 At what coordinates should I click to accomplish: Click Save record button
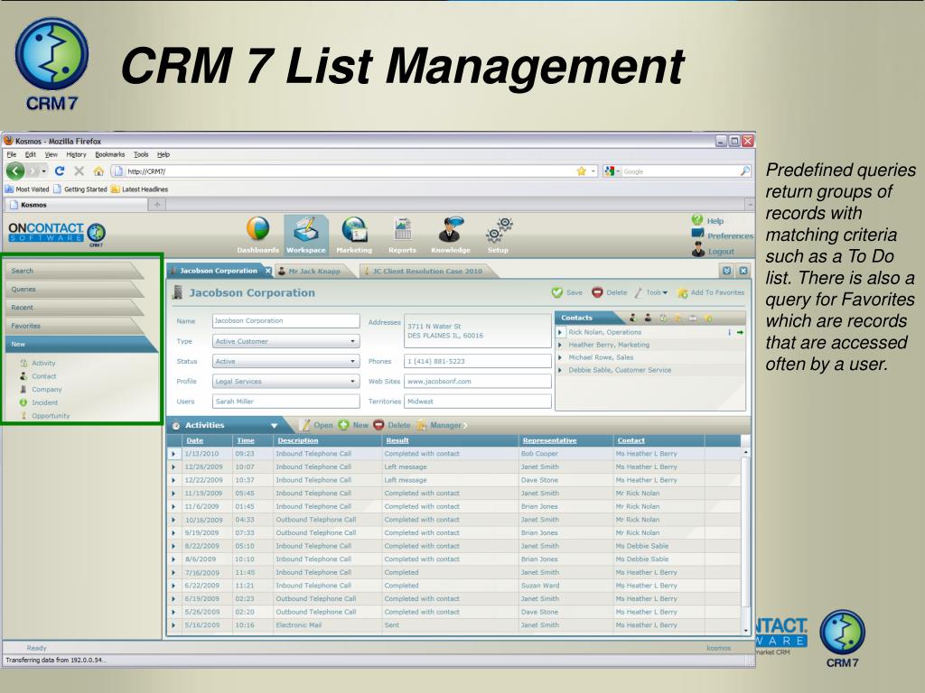(x=567, y=292)
